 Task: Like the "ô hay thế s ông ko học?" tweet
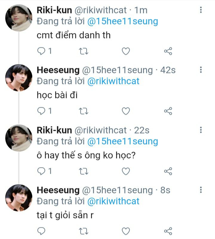(126, 171)
